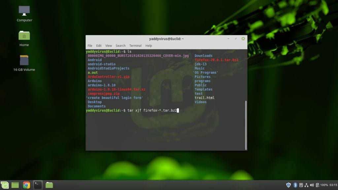The image size is (338, 190).
Task: Open the Computer desktop icon
Action: pos(24,14)
